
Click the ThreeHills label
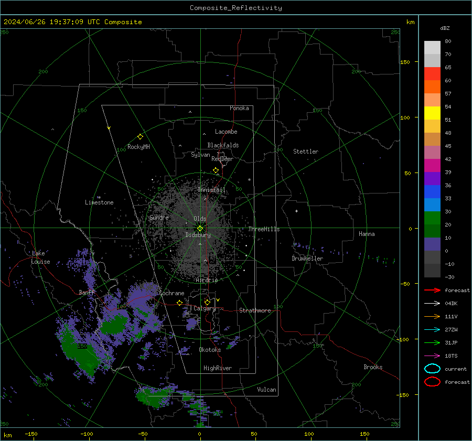click(x=264, y=229)
